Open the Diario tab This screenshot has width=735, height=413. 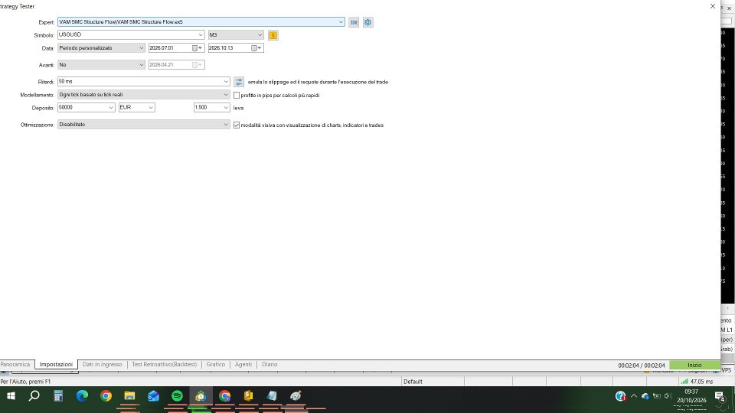pos(269,364)
